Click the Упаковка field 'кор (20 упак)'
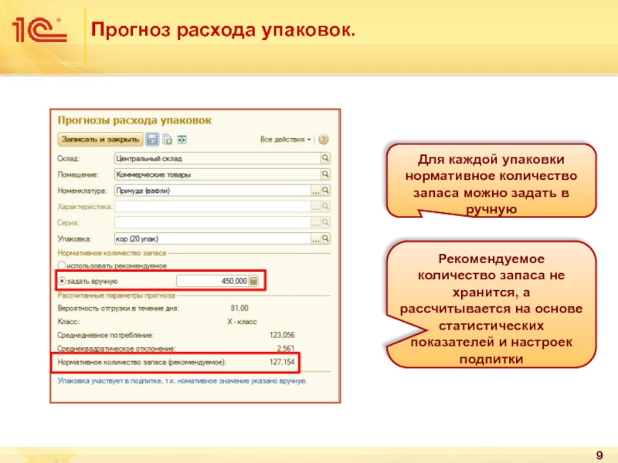Viewport: 618px width, 463px height. click(x=212, y=238)
